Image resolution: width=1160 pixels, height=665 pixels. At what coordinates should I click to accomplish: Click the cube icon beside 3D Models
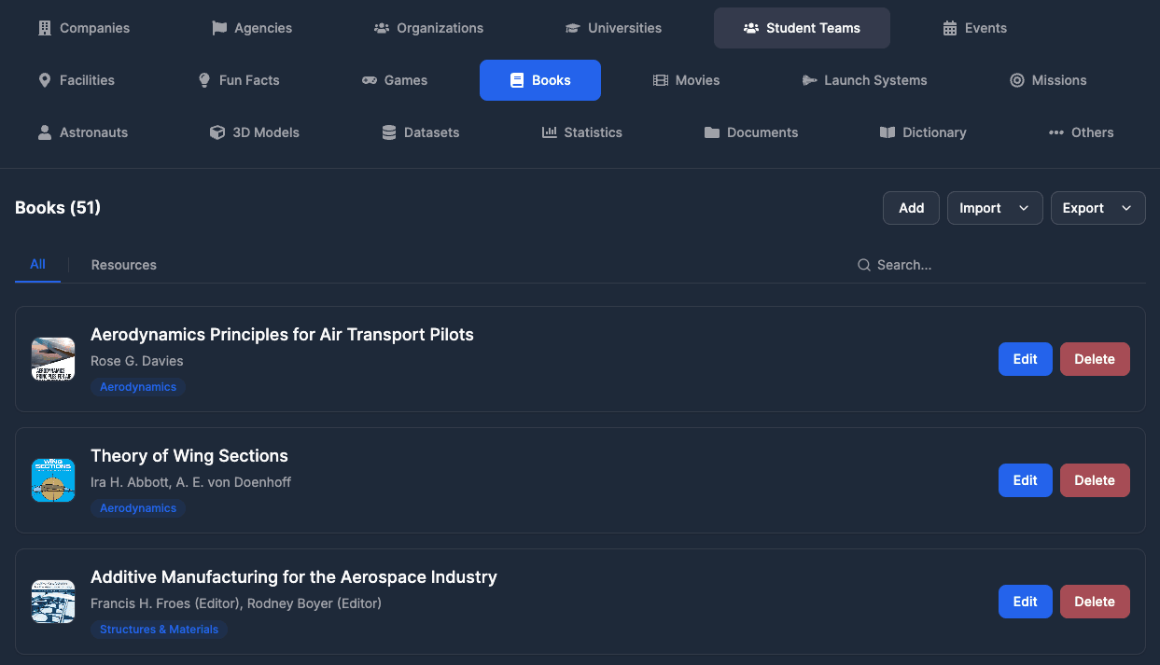(x=217, y=132)
